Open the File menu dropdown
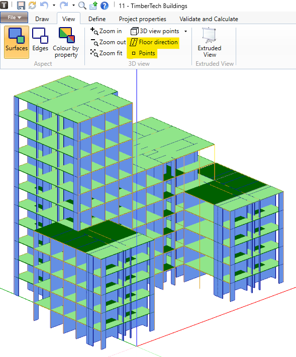The height and width of the screenshot is (357, 296). click(x=14, y=18)
